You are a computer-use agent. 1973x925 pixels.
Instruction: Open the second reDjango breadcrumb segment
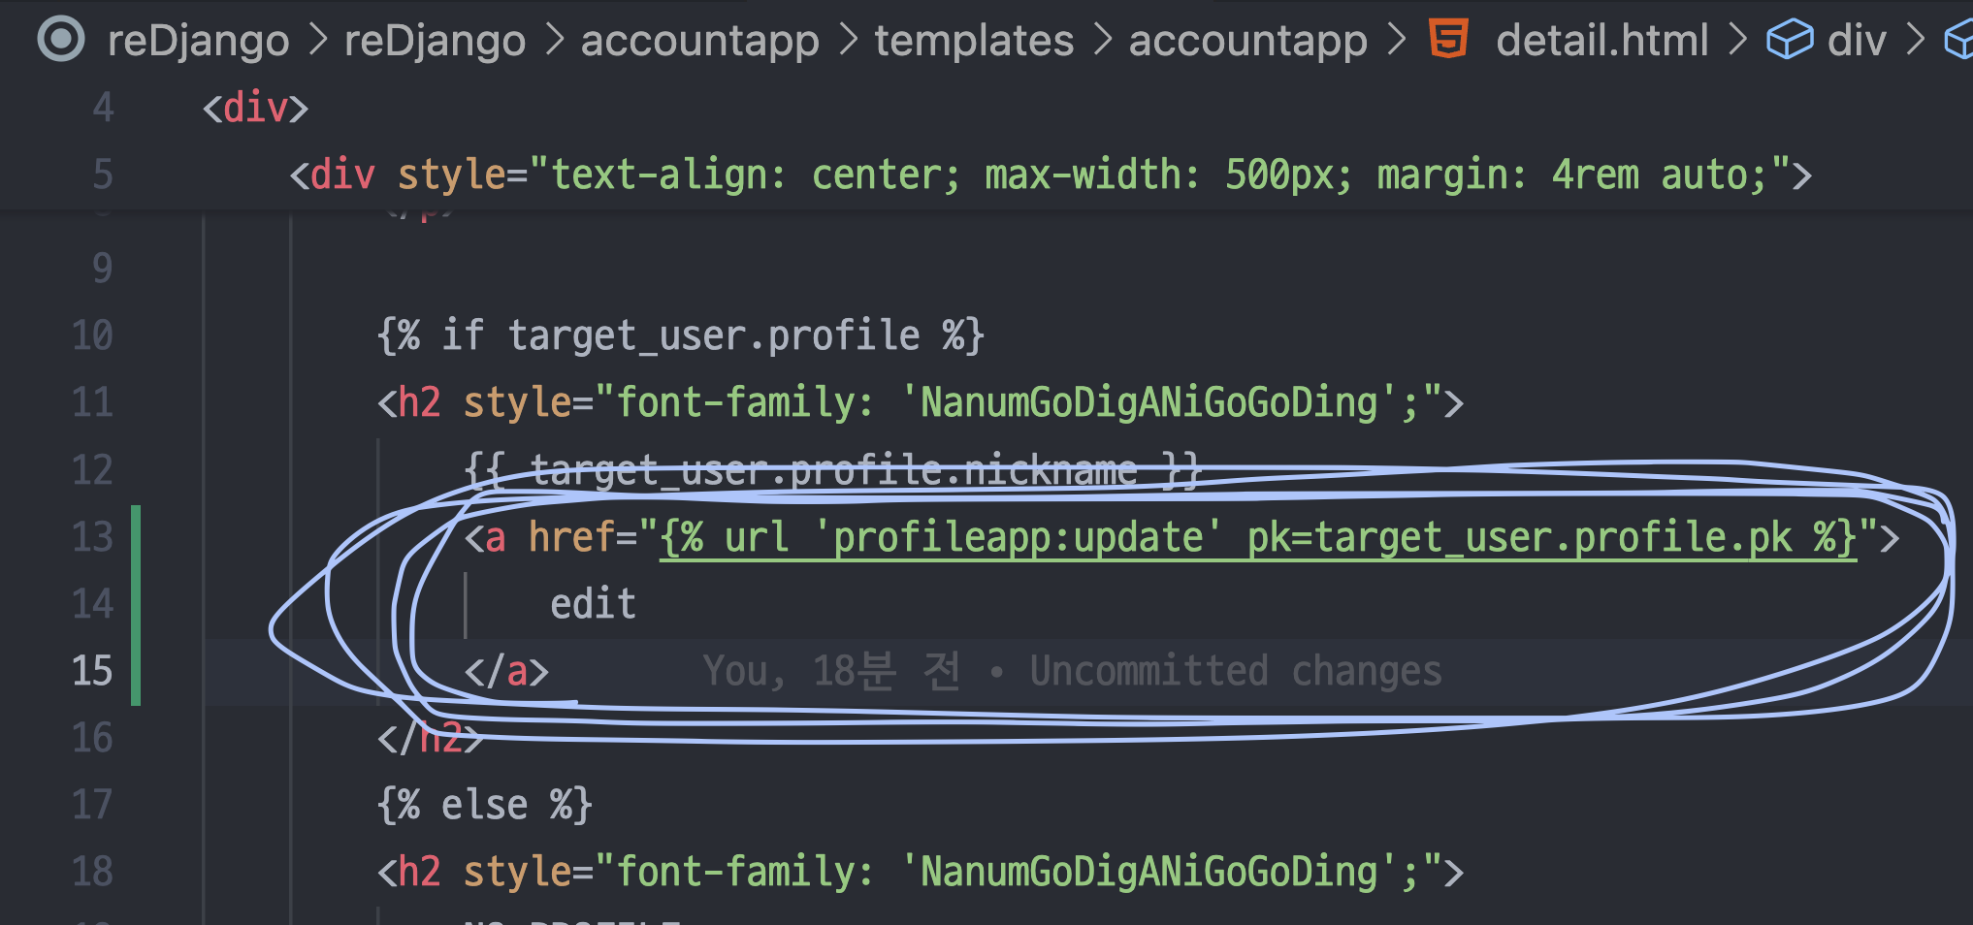(x=435, y=40)
